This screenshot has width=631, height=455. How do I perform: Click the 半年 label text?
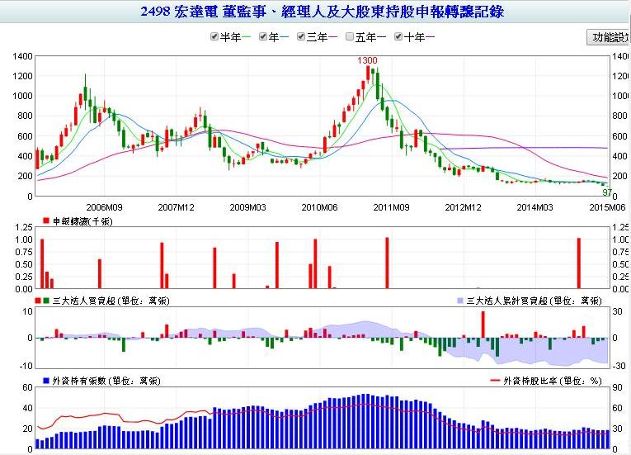tap(231, 37)
